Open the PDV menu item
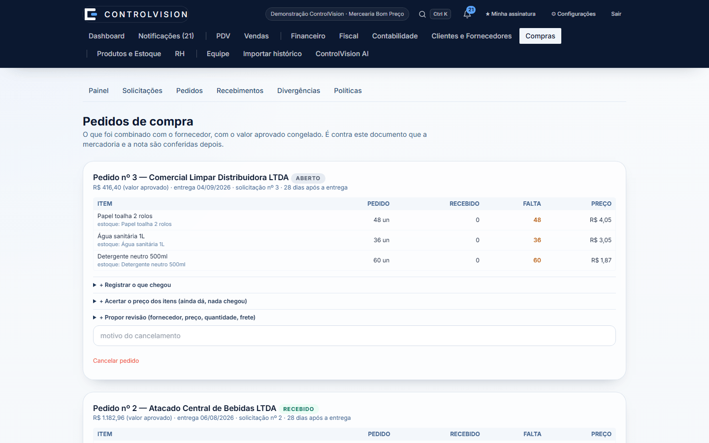The width and height of the screenshot is (709, 443). 223,36
